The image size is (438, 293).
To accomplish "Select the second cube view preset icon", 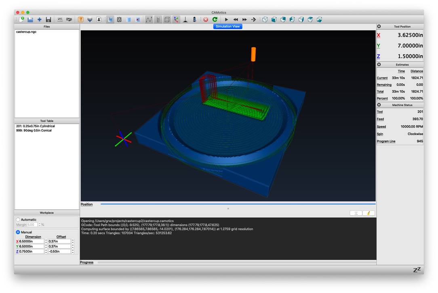I will (x=274, y=19).
